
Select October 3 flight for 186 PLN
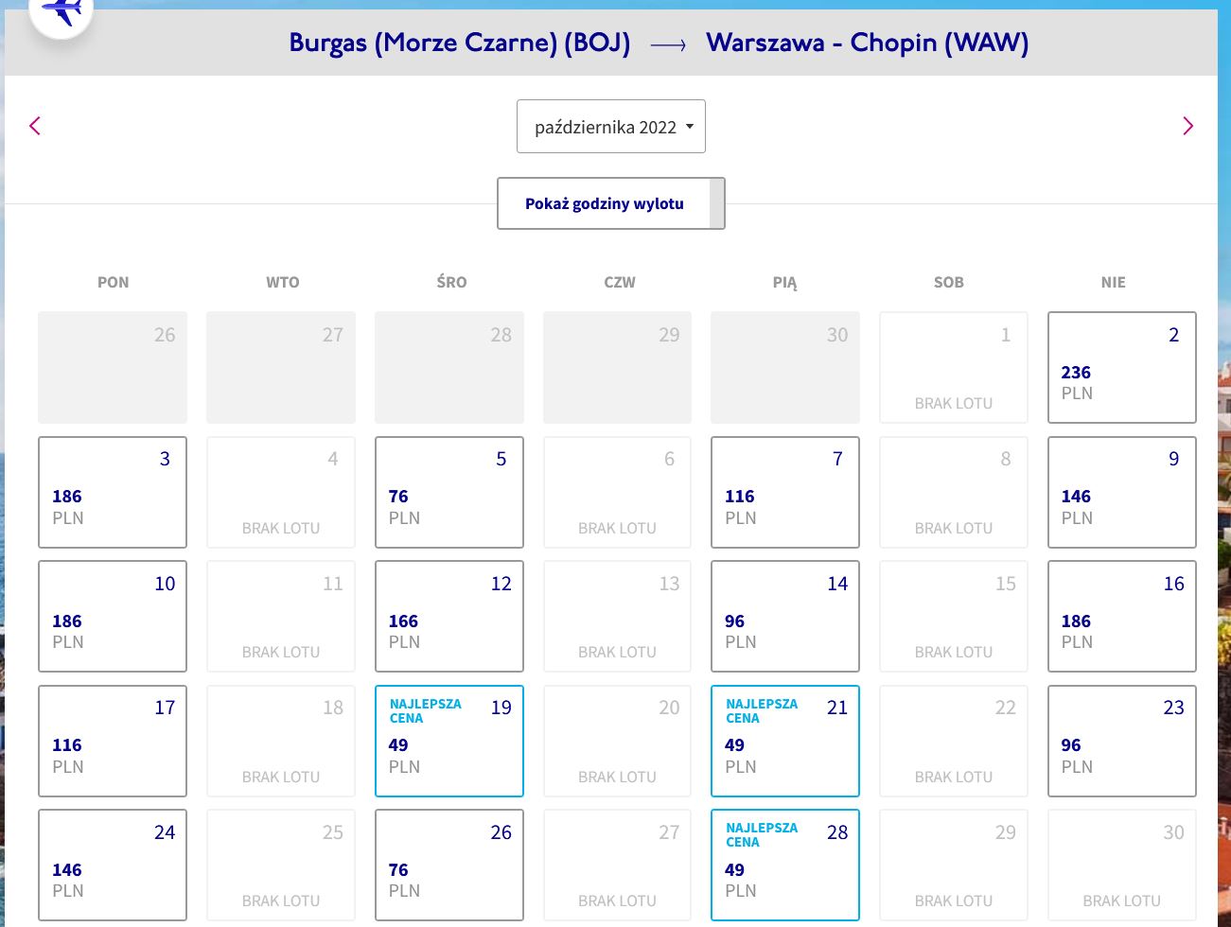[x=113, y=492]
